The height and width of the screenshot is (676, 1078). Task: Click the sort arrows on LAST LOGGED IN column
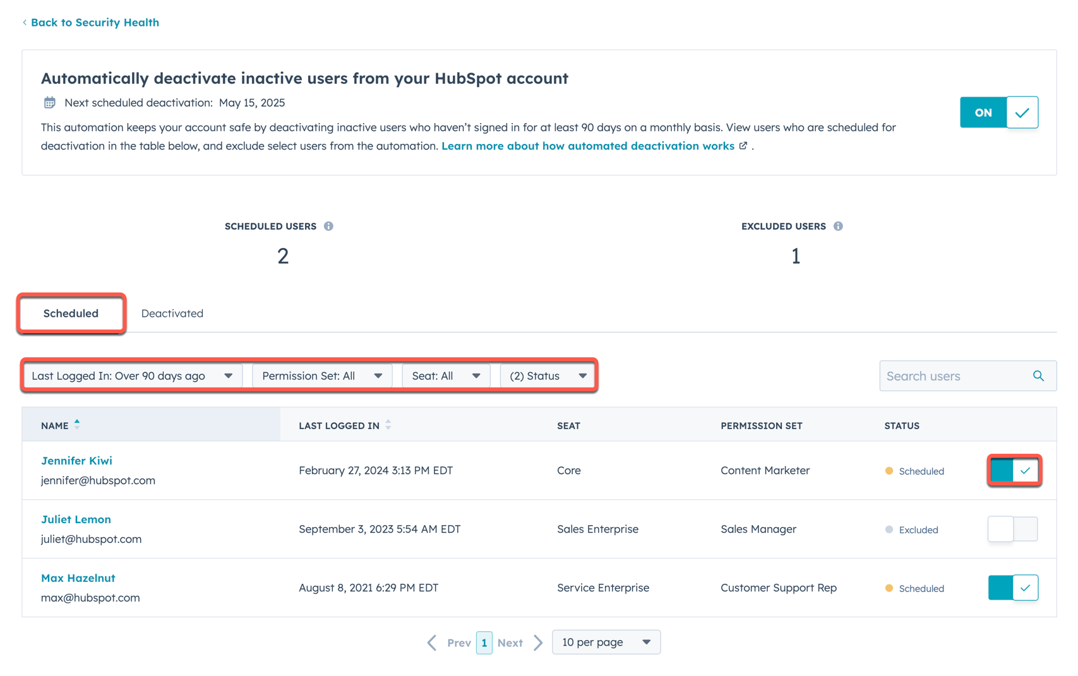tap(388, 425)
